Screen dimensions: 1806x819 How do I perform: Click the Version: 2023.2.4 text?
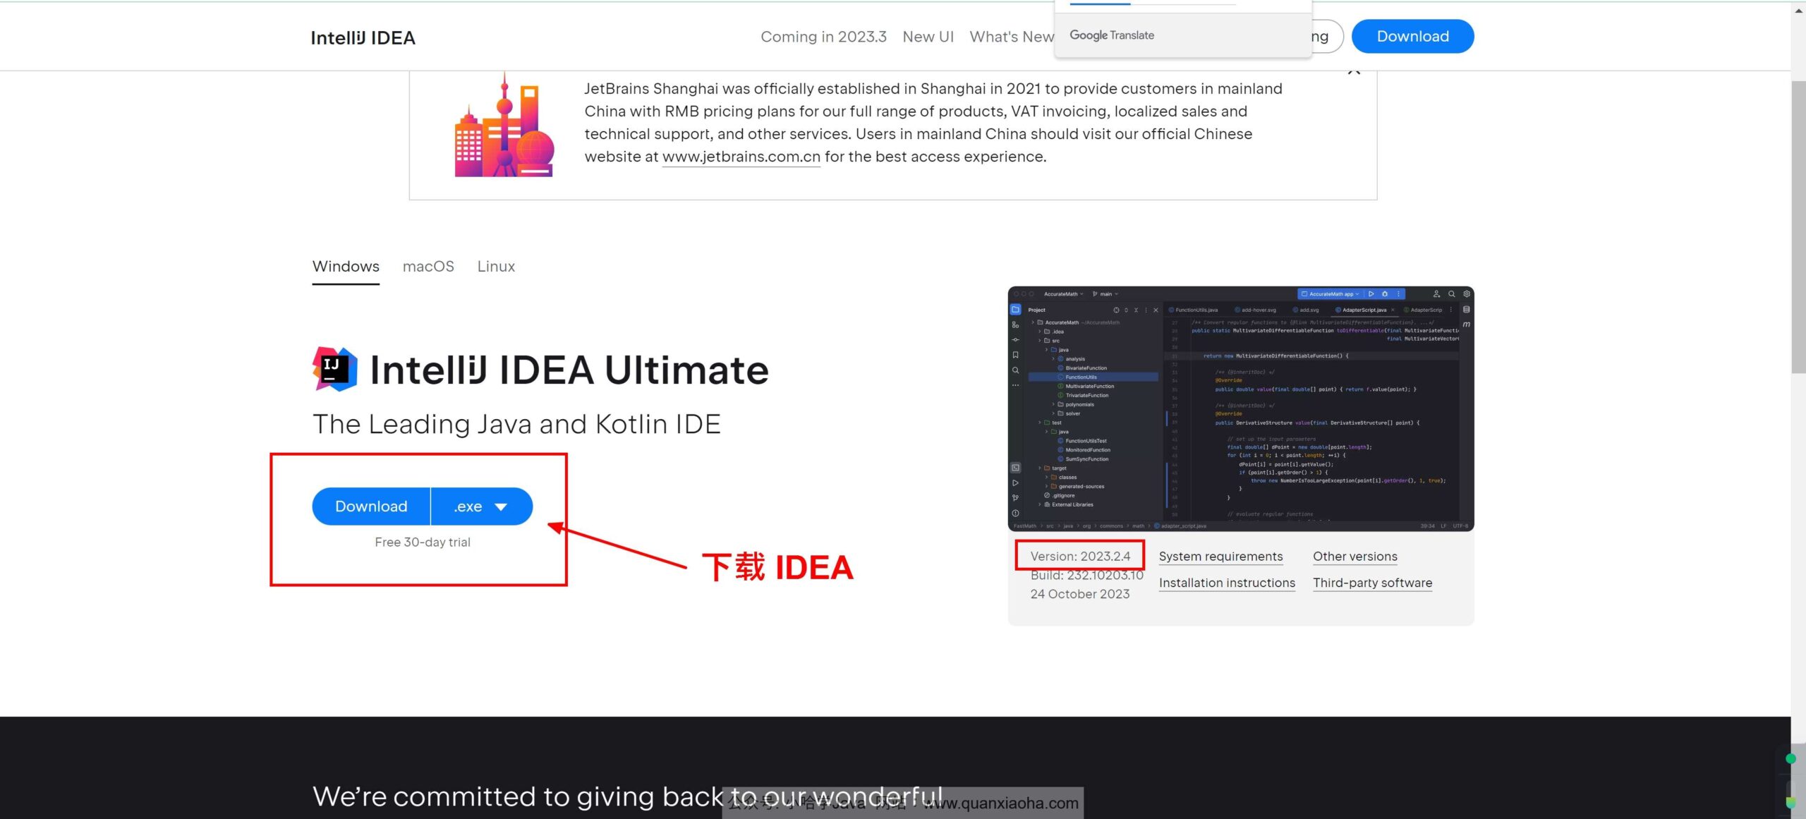coord(1079,557)
